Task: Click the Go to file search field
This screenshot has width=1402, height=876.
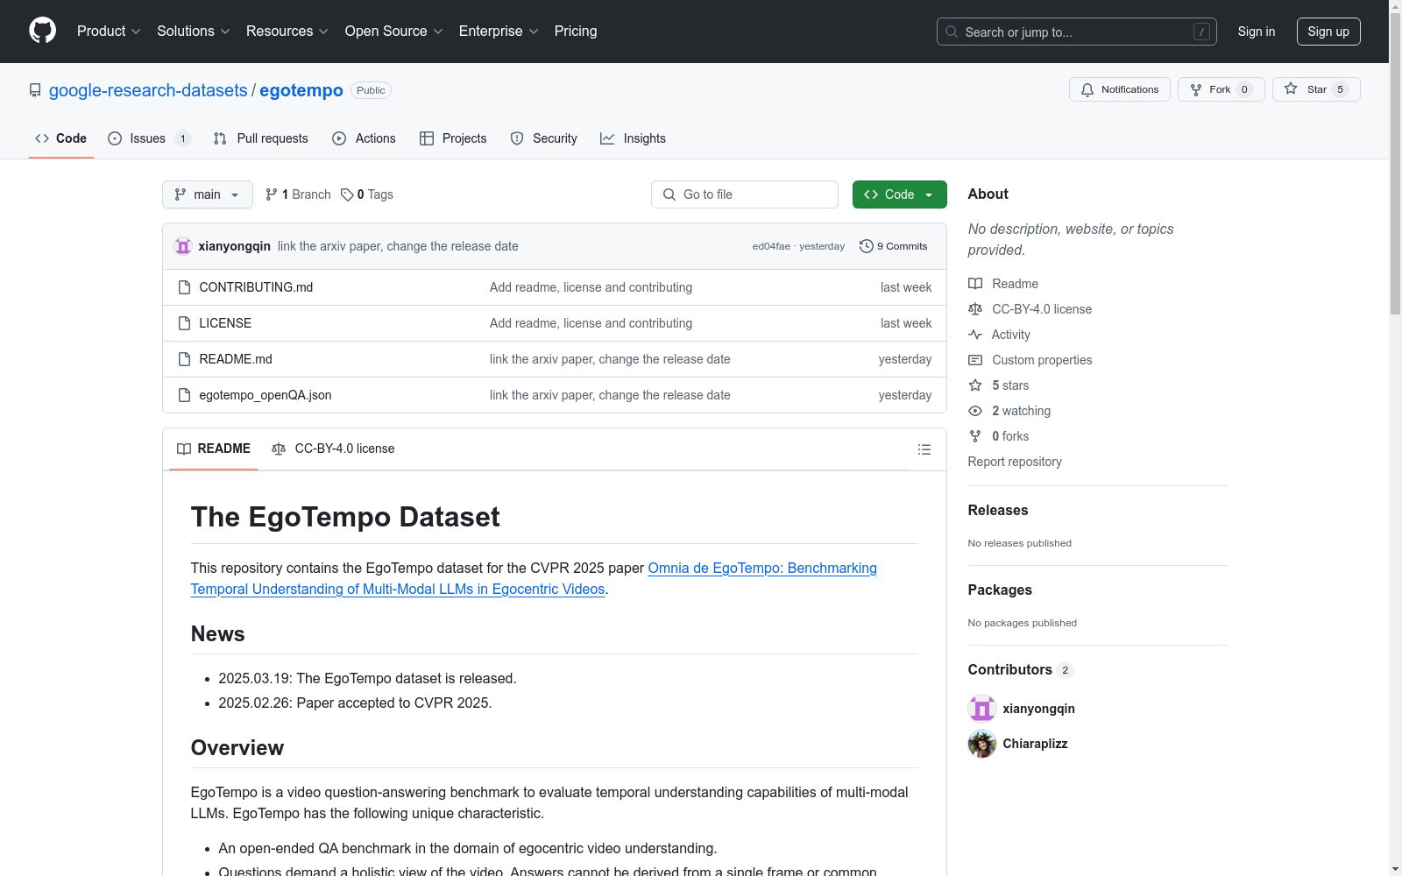Action: [745, 194]
